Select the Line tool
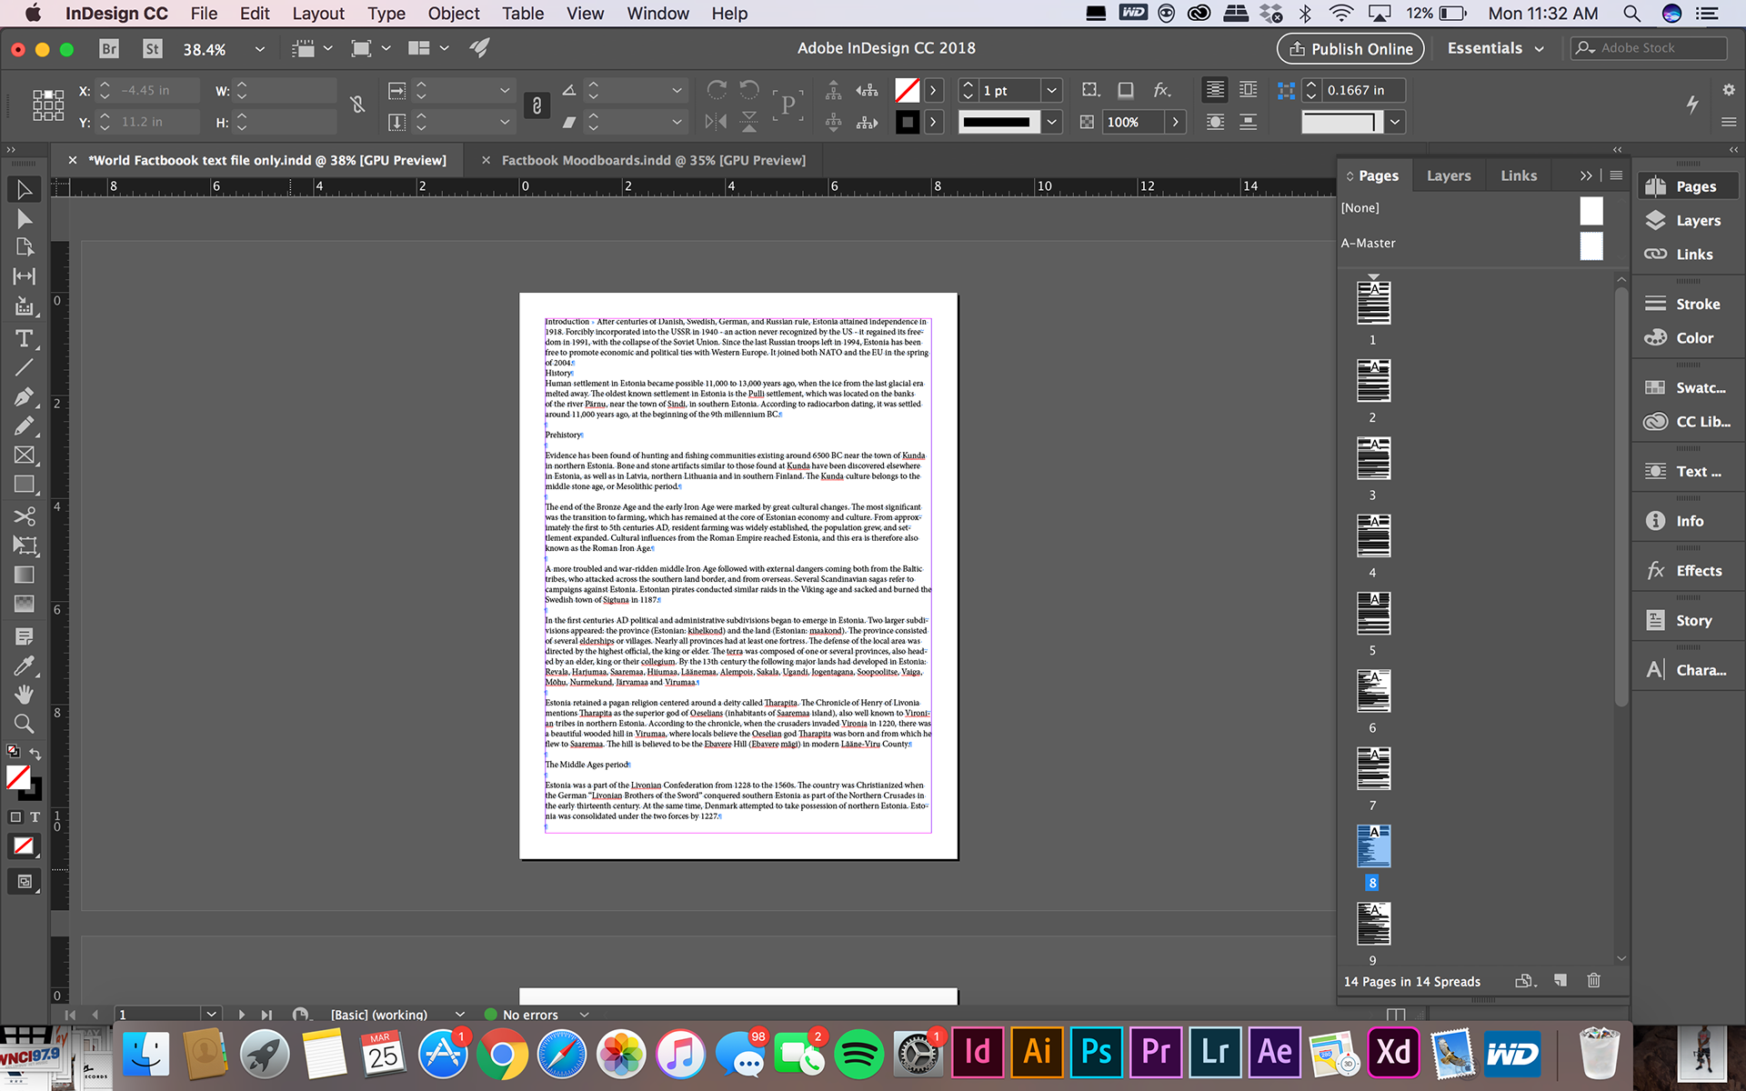Screen dimensions: 1746x1091 pyautogui.click(x=25, y=367)
